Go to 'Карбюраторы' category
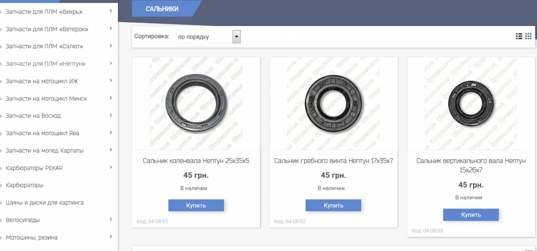Viewport: 537px width, 251px height. pyautogui.click(x=24, y=185)
